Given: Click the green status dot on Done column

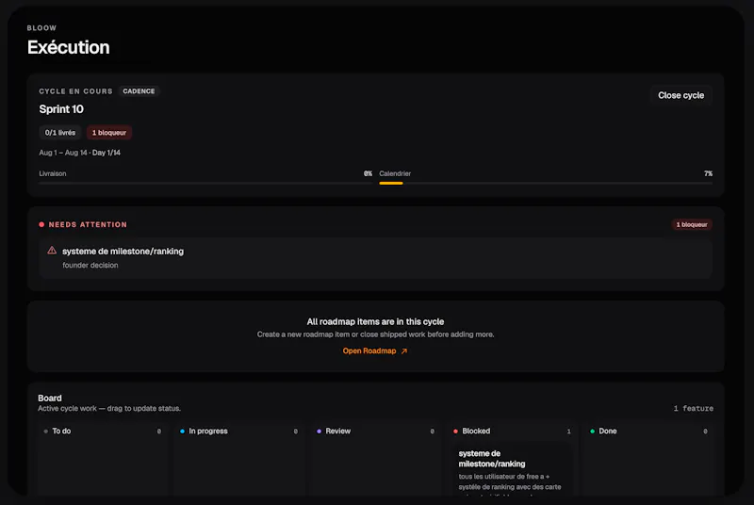Looking at the screenshot, I should point(593,431).
